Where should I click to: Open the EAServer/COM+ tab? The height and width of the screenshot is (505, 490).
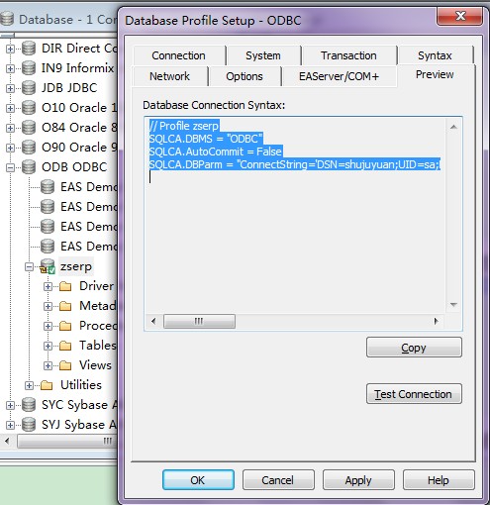[x=339, y=76]
